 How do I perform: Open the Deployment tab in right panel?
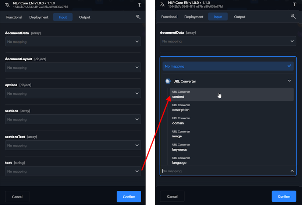pyautogui.click(x=194, y=17)
